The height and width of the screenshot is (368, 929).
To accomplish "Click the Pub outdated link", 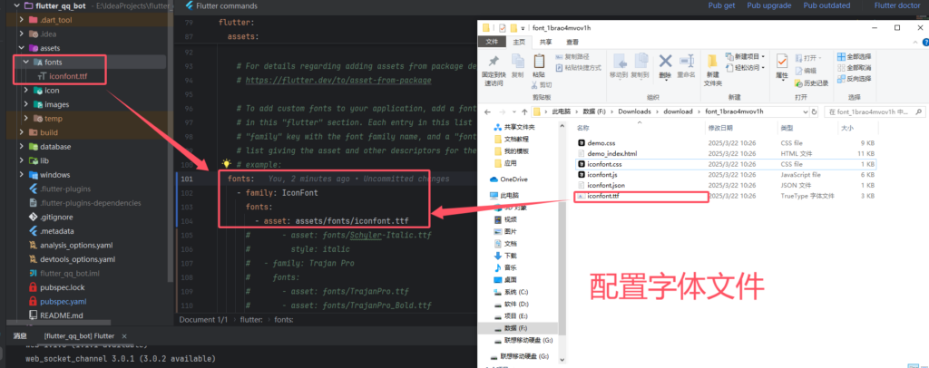I will pos(826,5).
